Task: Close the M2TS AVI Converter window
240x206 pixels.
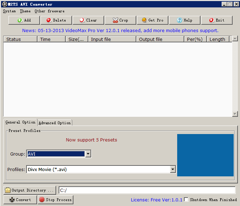Action: tap(236, 4)
